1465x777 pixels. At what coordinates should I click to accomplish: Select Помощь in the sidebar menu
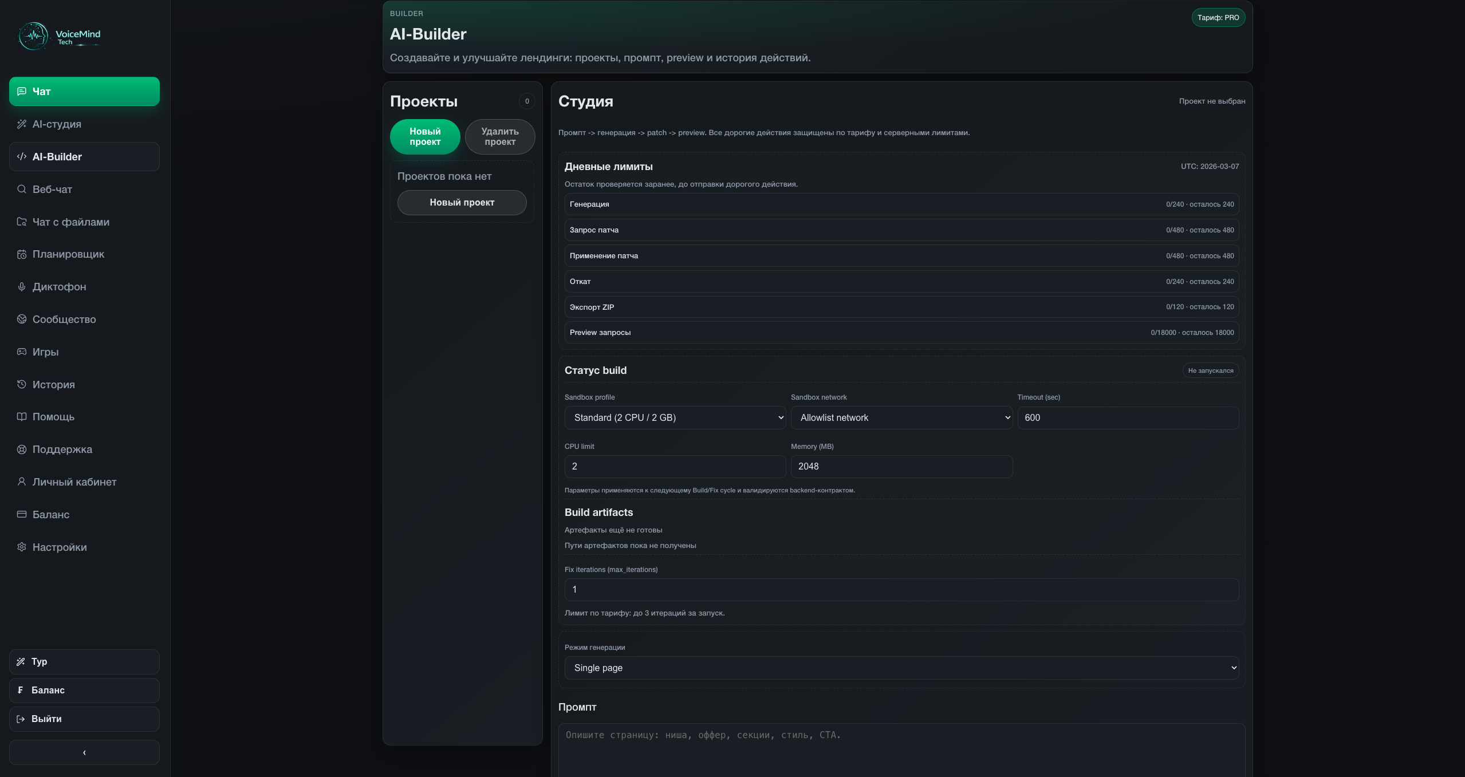[53, 416]
